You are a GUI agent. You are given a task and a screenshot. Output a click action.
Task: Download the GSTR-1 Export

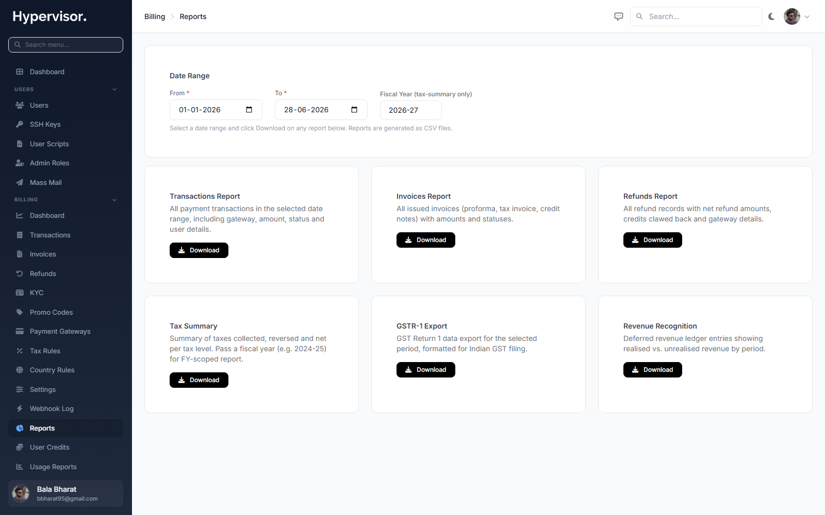[426, 370]
